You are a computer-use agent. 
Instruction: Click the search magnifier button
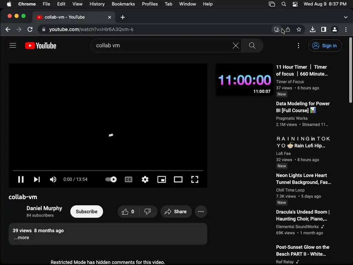[252, 46]
